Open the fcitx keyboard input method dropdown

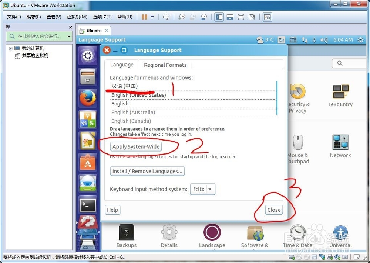pos(203,189)
